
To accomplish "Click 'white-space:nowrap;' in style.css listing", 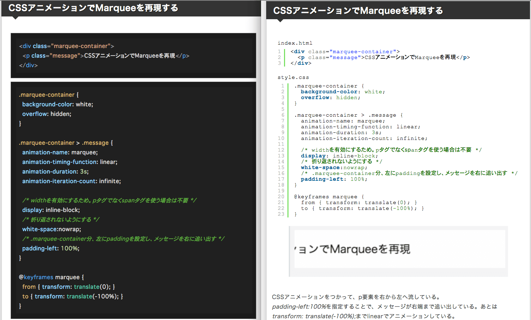I will [x=334, y=167].
